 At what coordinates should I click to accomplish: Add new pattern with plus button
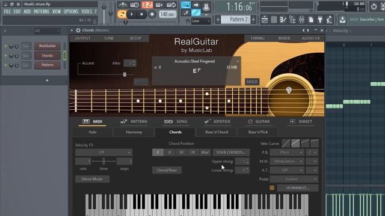coord(253,19)
